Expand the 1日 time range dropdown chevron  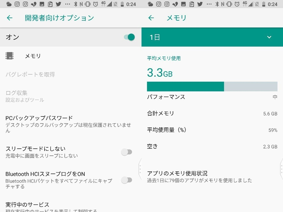pos(269,37)
